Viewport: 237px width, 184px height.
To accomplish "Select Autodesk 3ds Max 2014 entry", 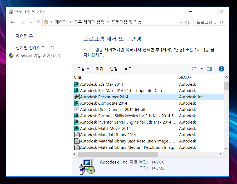I will tap(101, 84).
